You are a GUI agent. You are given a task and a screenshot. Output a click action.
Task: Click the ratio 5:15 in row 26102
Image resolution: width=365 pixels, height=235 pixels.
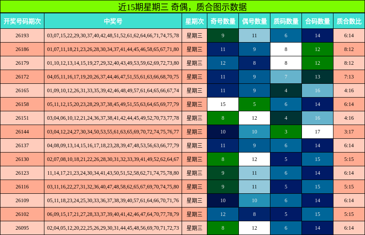pyautogui.click(x=349, y=214)
